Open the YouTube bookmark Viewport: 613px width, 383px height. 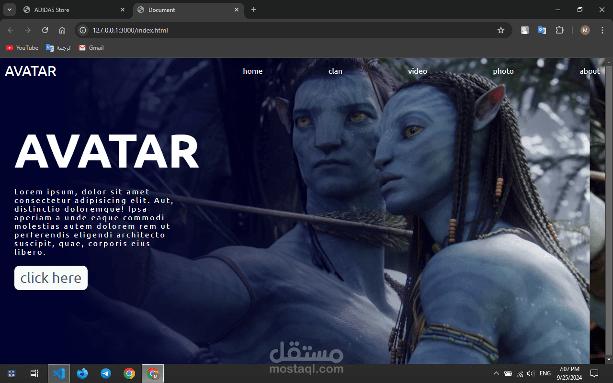click(22, 48)
